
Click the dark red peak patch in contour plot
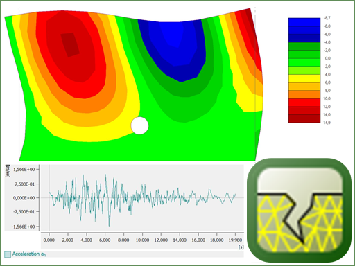[70, 44]
